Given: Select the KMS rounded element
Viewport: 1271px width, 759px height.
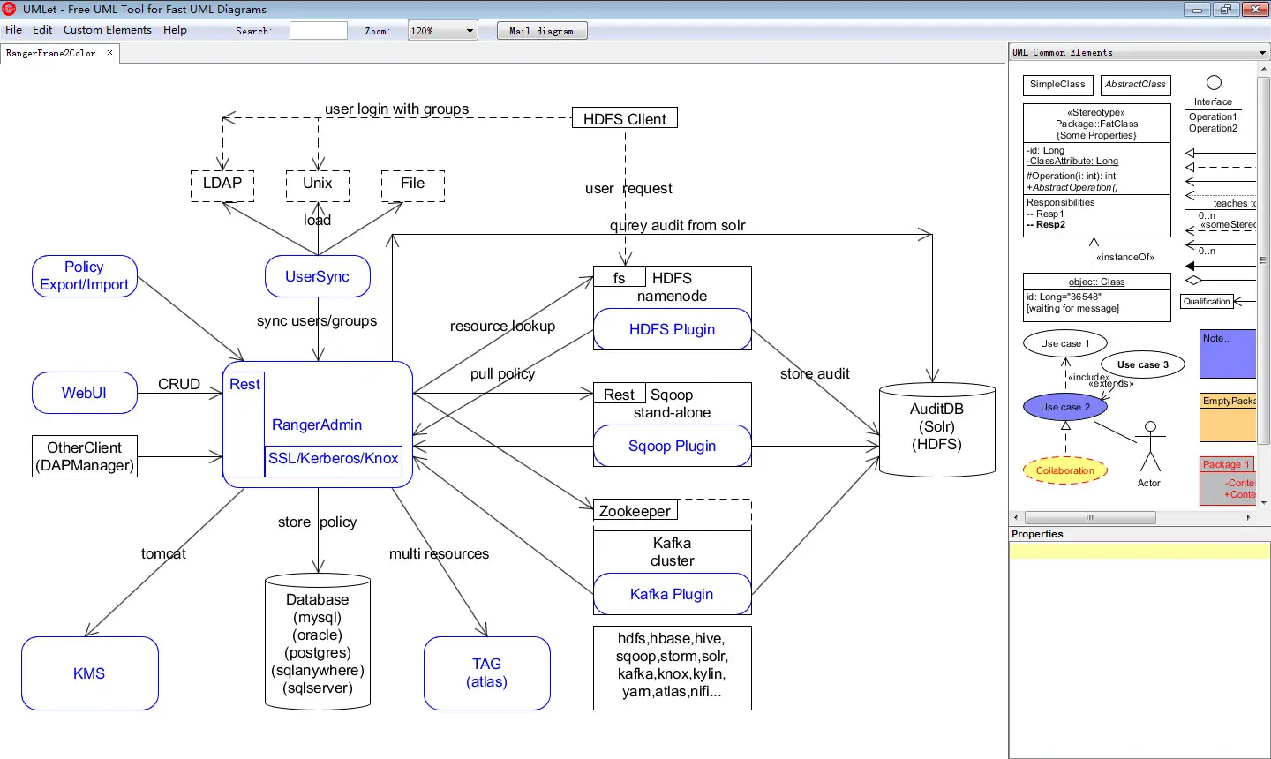Looking at the screenshot, I should point(90,673).
